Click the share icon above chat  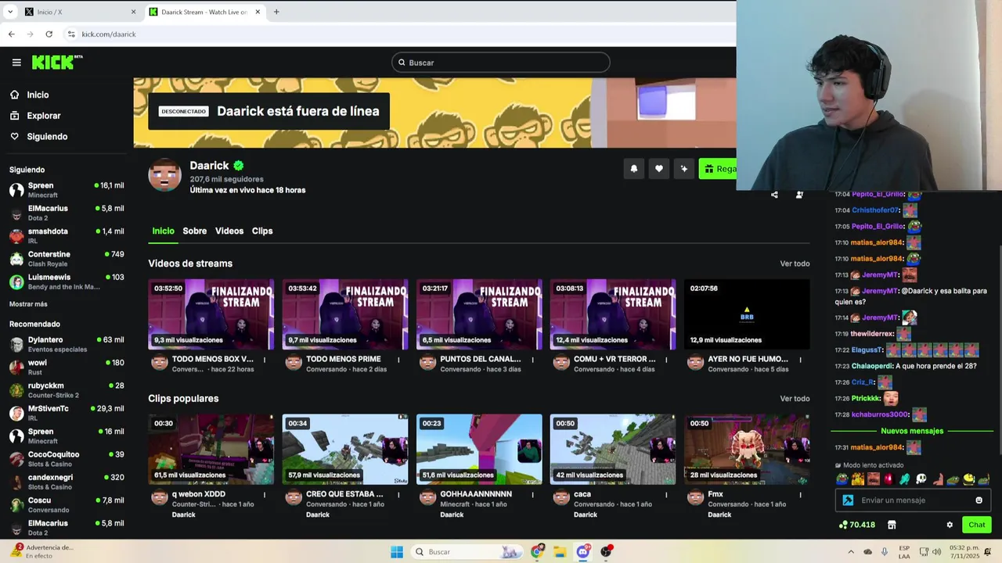[774, 195]
